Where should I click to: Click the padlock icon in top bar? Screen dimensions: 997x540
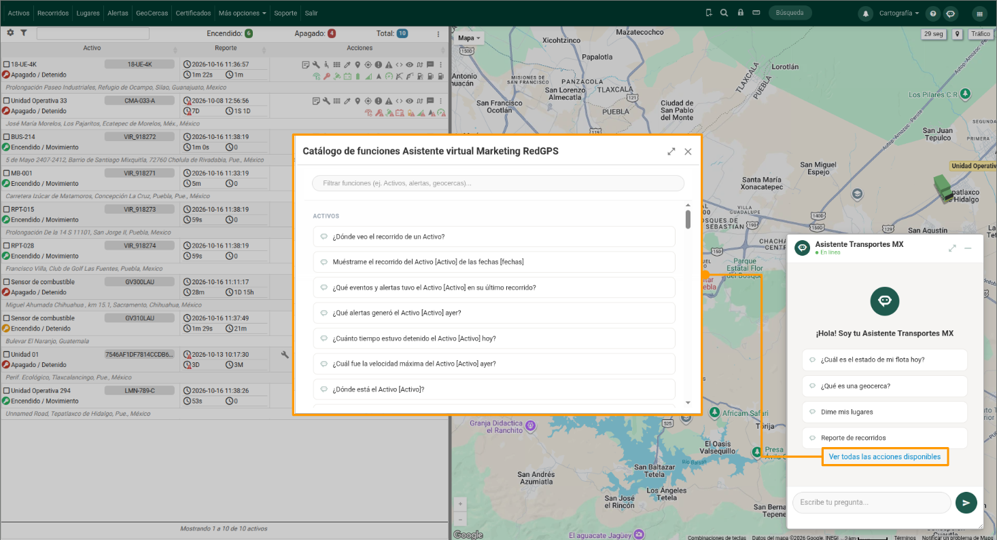[740, 13]
